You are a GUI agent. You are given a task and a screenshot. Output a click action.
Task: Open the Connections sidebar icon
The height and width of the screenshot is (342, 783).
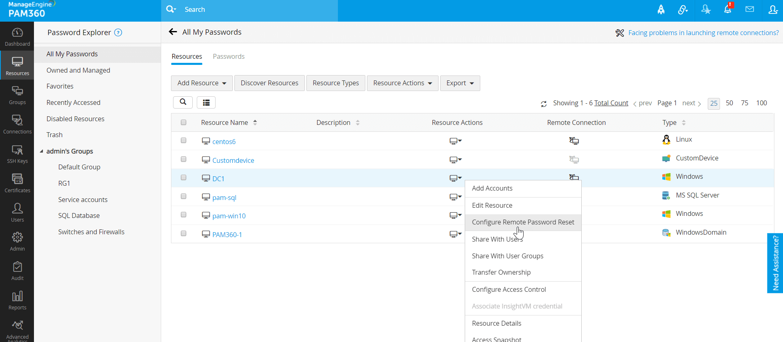click(x=17, y=124)
